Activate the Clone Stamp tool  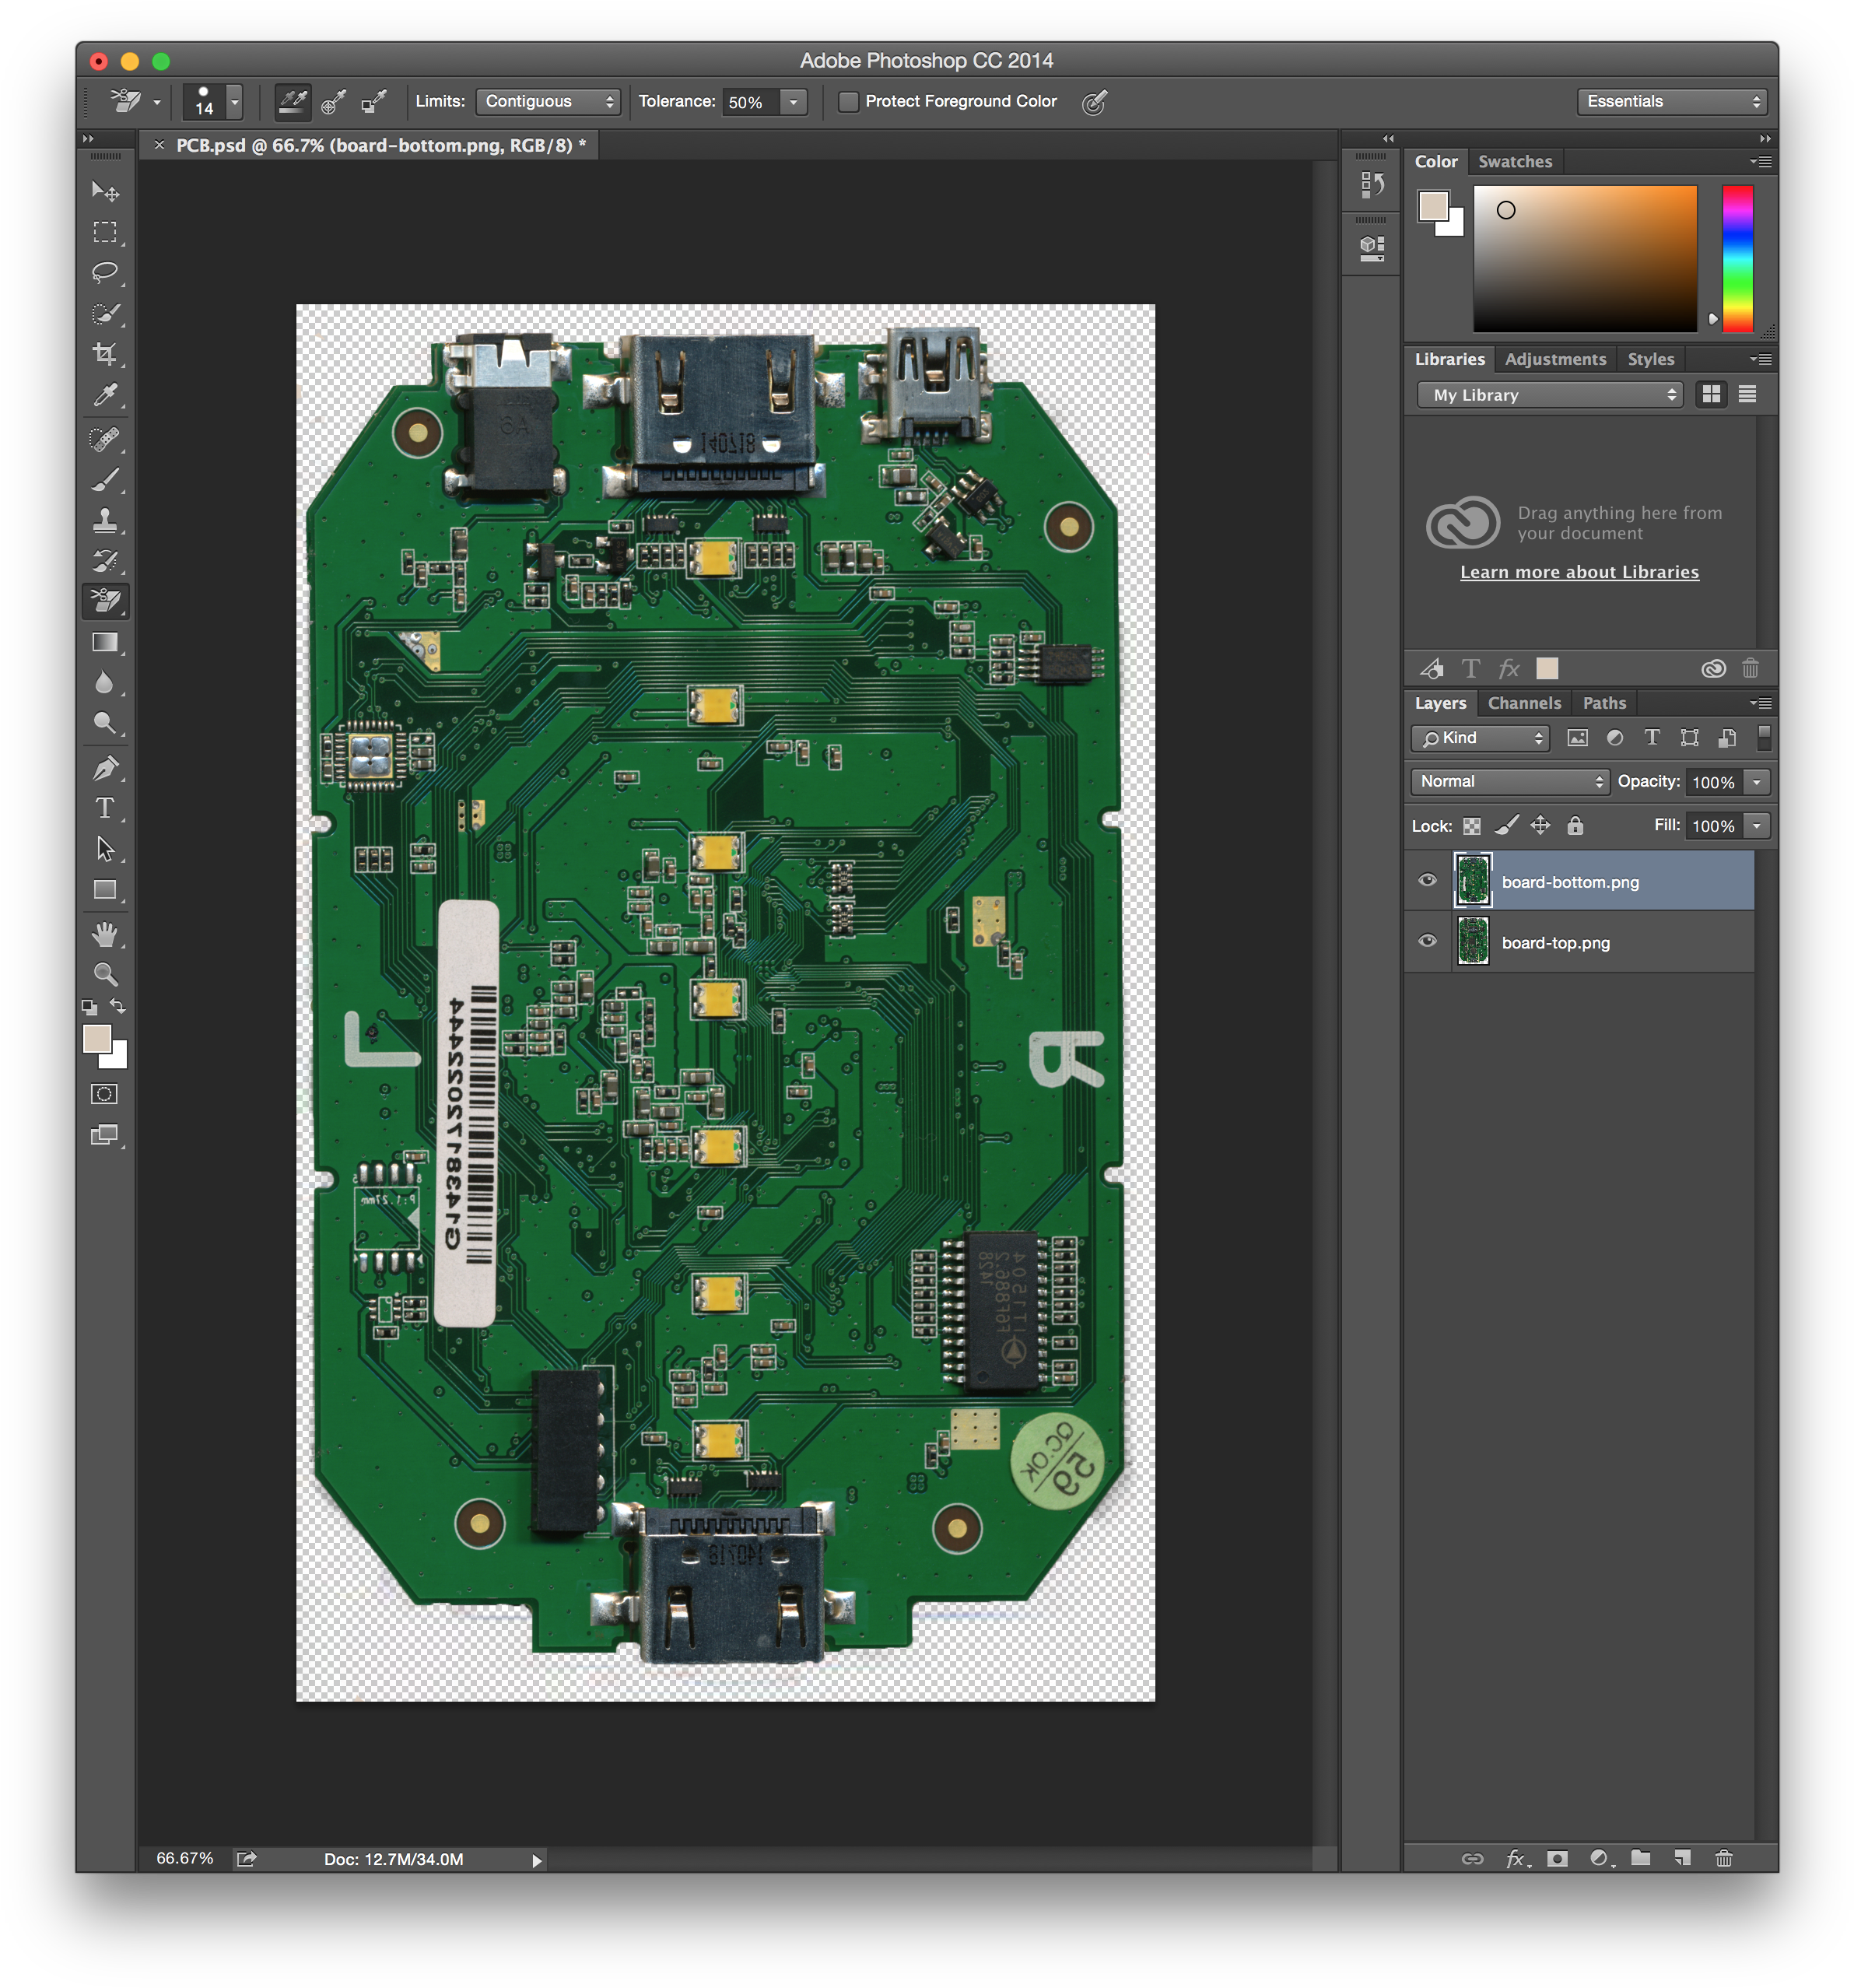[106, 520]
